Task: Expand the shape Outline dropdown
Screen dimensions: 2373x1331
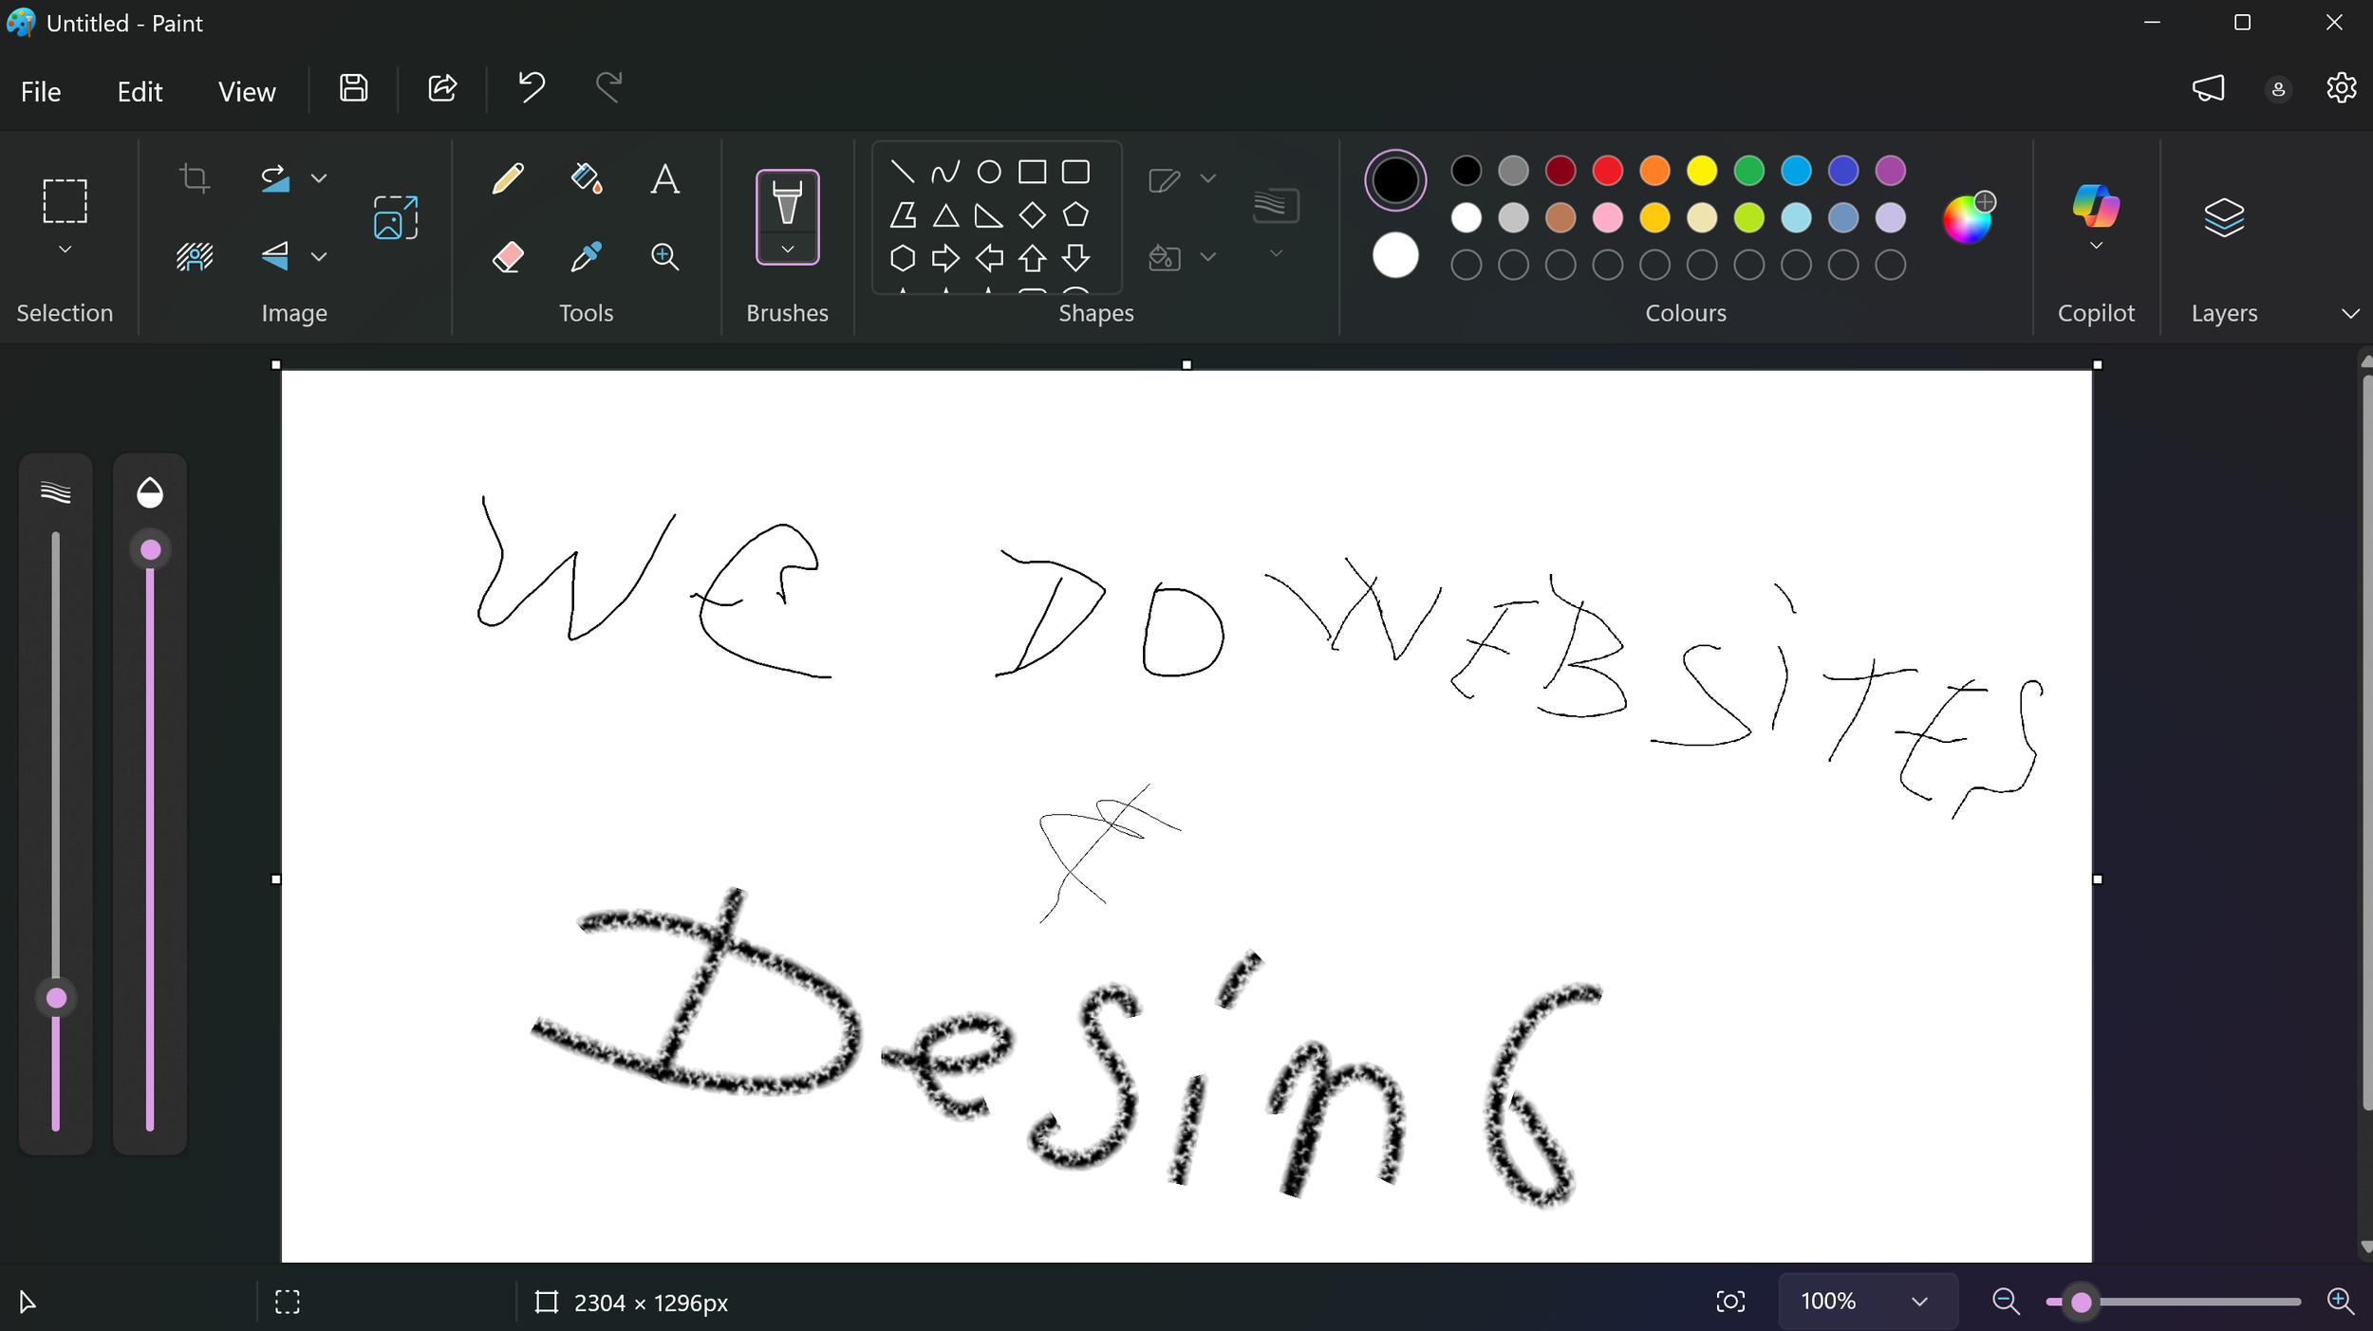Action: 1207,178
